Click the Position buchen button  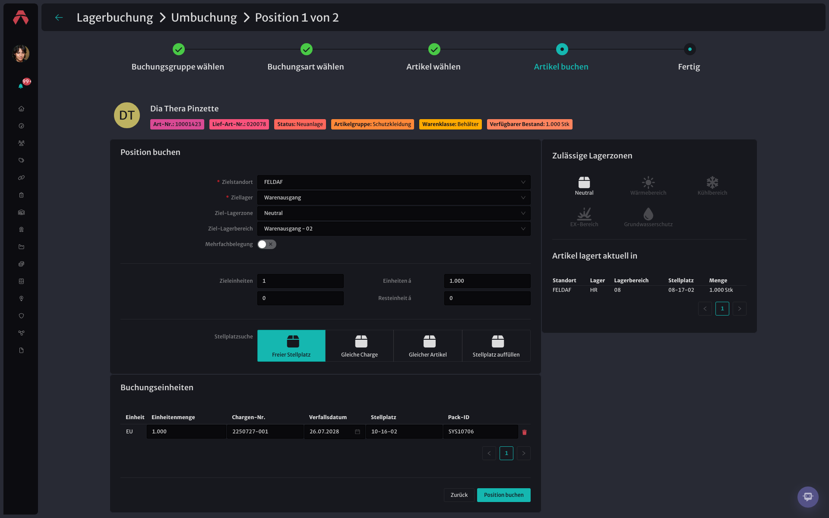pyautogui.click(x=504, y=495)
